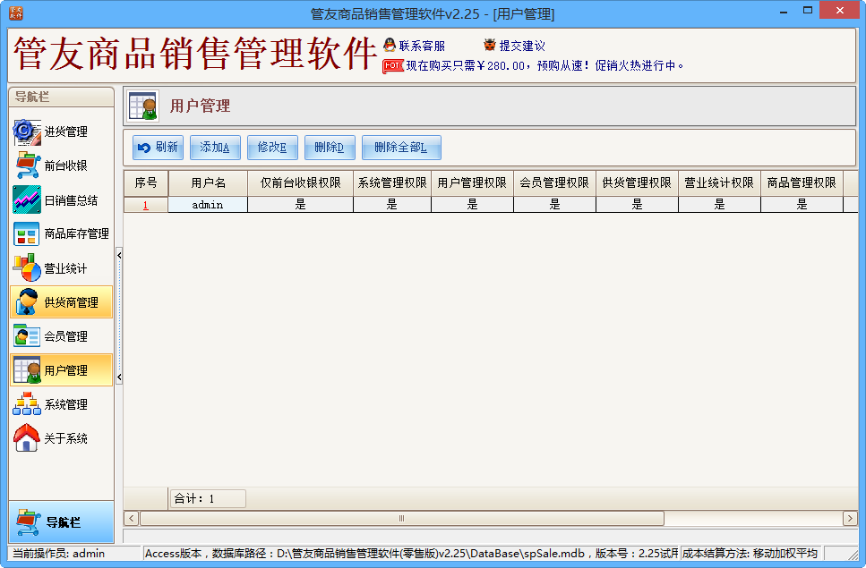Open 商品库存管理 inventory icon
The image size is (866, 568).
[27, 233]
